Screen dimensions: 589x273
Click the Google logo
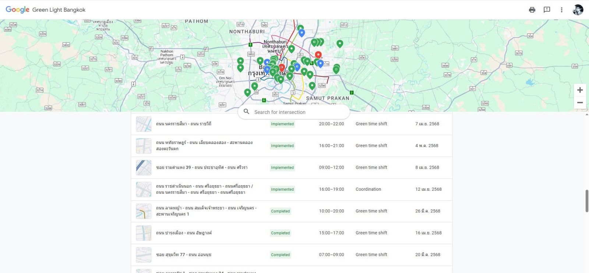point(17,10)
